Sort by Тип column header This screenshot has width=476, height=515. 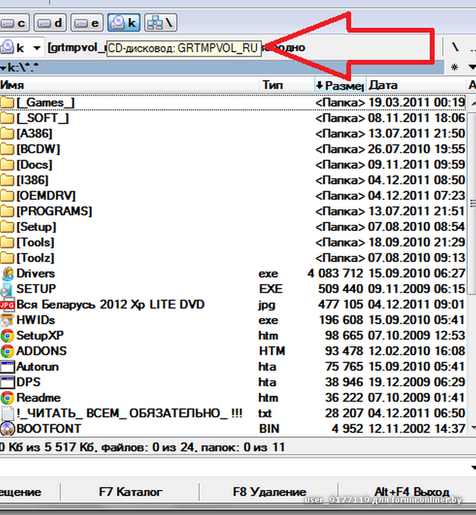tap(287, 86)
